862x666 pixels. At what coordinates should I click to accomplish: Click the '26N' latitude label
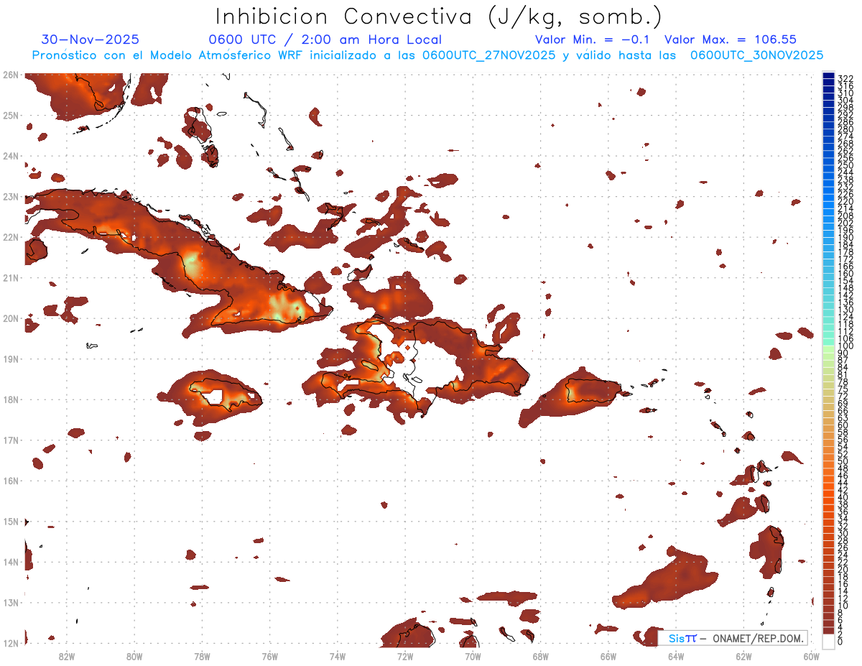pyautogui.click(x=10, y=74)
